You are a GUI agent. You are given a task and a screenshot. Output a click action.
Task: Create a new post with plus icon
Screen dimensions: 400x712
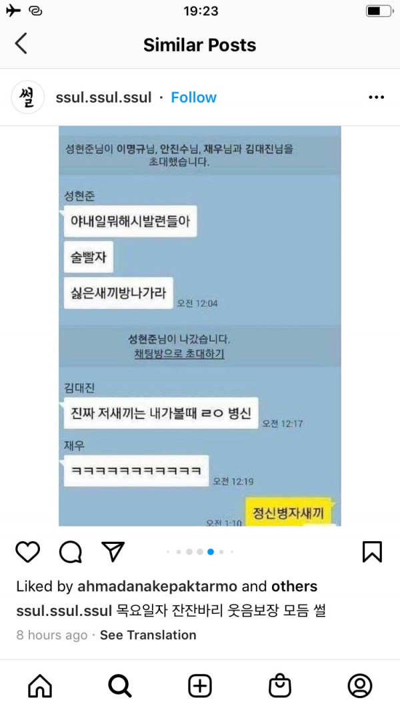pyautogui.click(x=200, y=686)
